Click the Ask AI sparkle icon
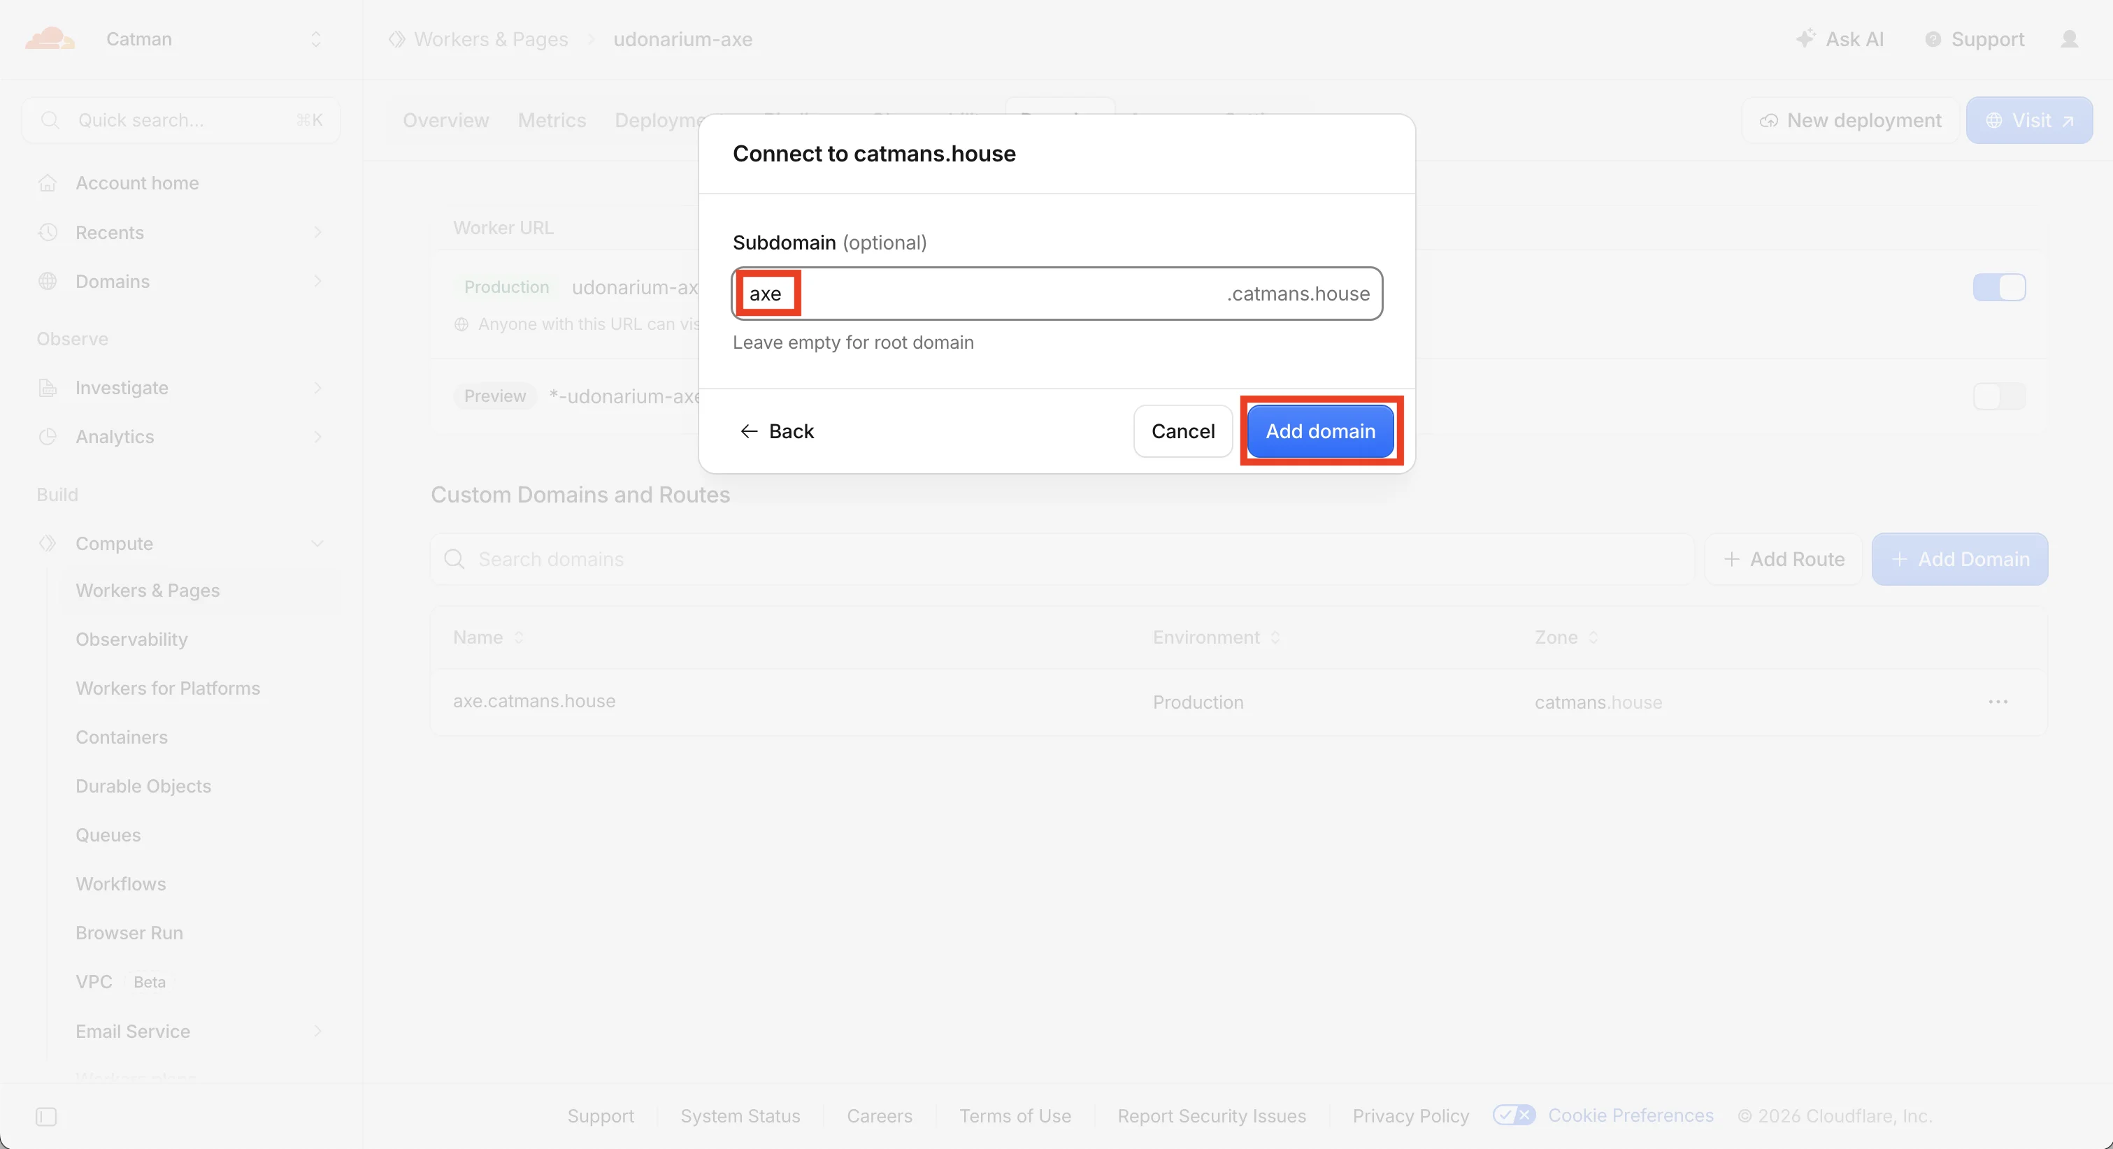Viewport: 2113px width, 1149px height. (1805, 38)
